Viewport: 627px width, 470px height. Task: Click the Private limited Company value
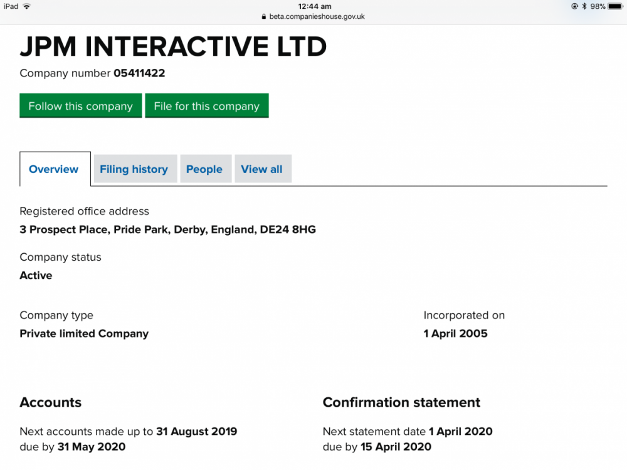pos(84,333)
